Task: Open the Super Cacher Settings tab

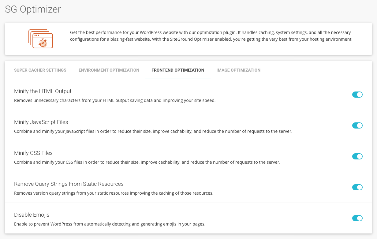Action: pyautogui.click(x=40, y=70)
